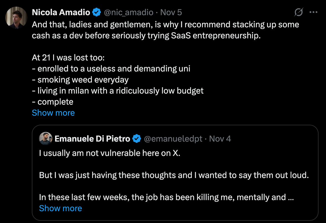The image size is (326, 223).
Task: Click the Nov 4 quoted tweet date
Action: (x=220, y=138)
